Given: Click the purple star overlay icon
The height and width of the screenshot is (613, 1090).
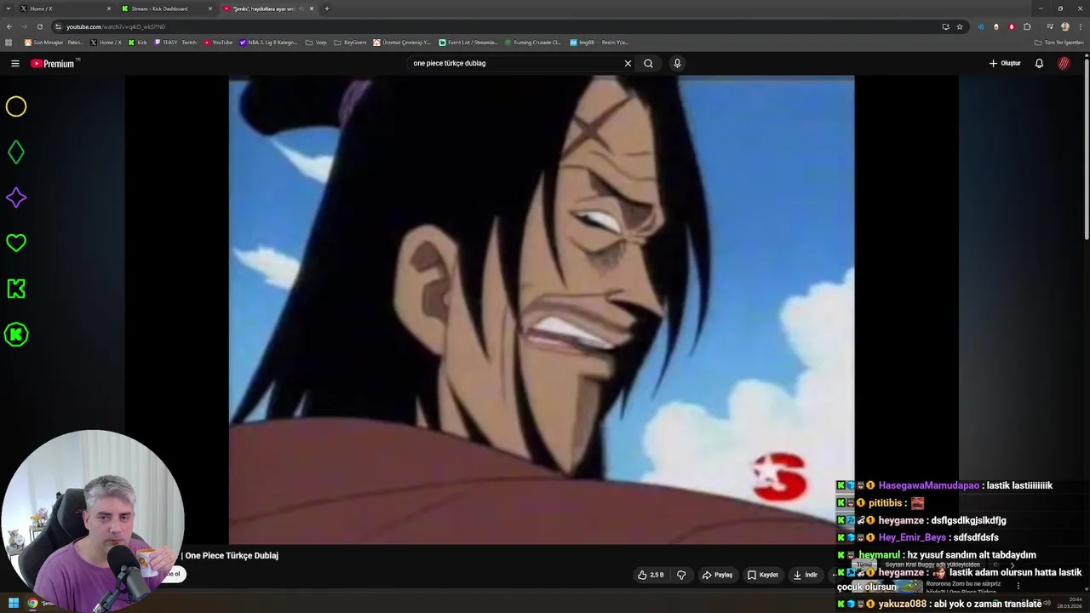Looking at the screenshot, I should 16,198.
